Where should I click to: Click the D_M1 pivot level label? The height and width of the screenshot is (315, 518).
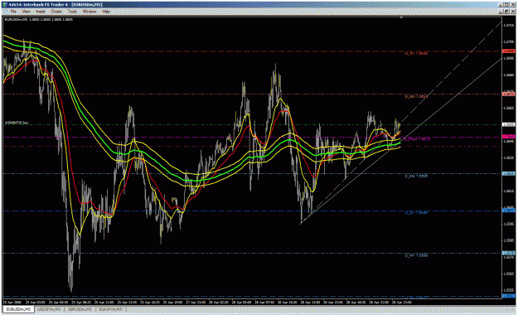416,255
